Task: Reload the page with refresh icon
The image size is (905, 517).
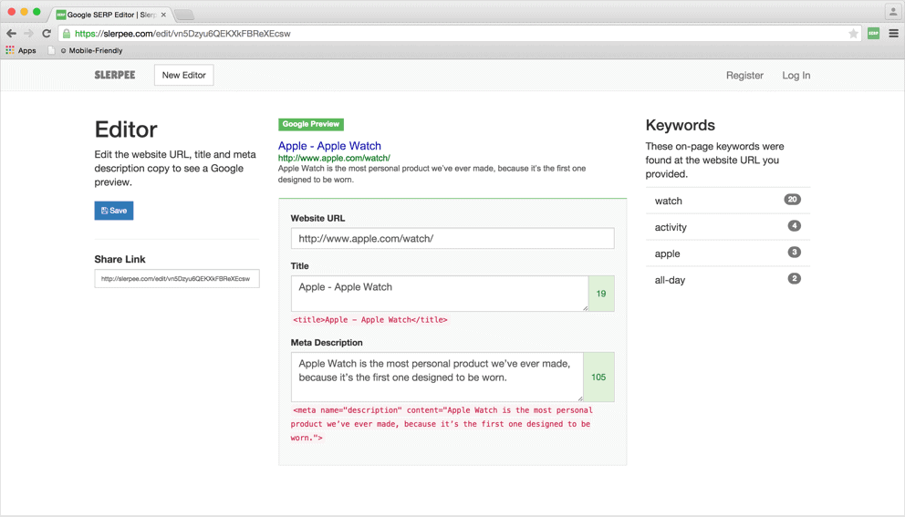Action: tap(47, 34)
